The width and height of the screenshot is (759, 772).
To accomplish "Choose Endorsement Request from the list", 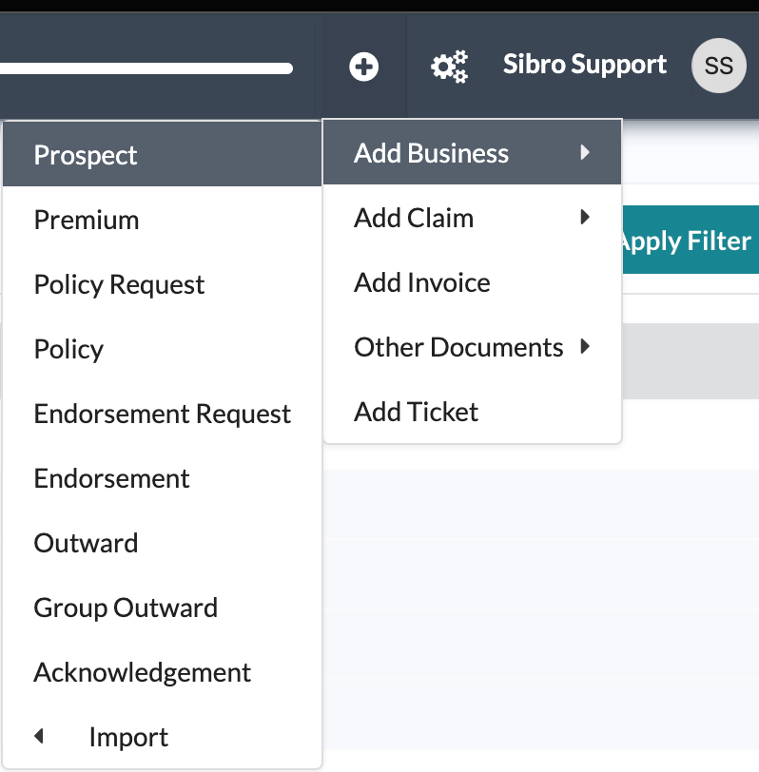I will pos(162,414).
